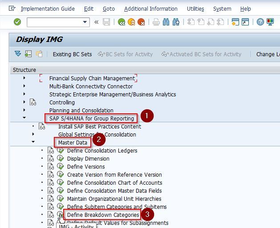The image size is (280, 228).
Task: Select Planning and Consolidation text
Action: 81,110
